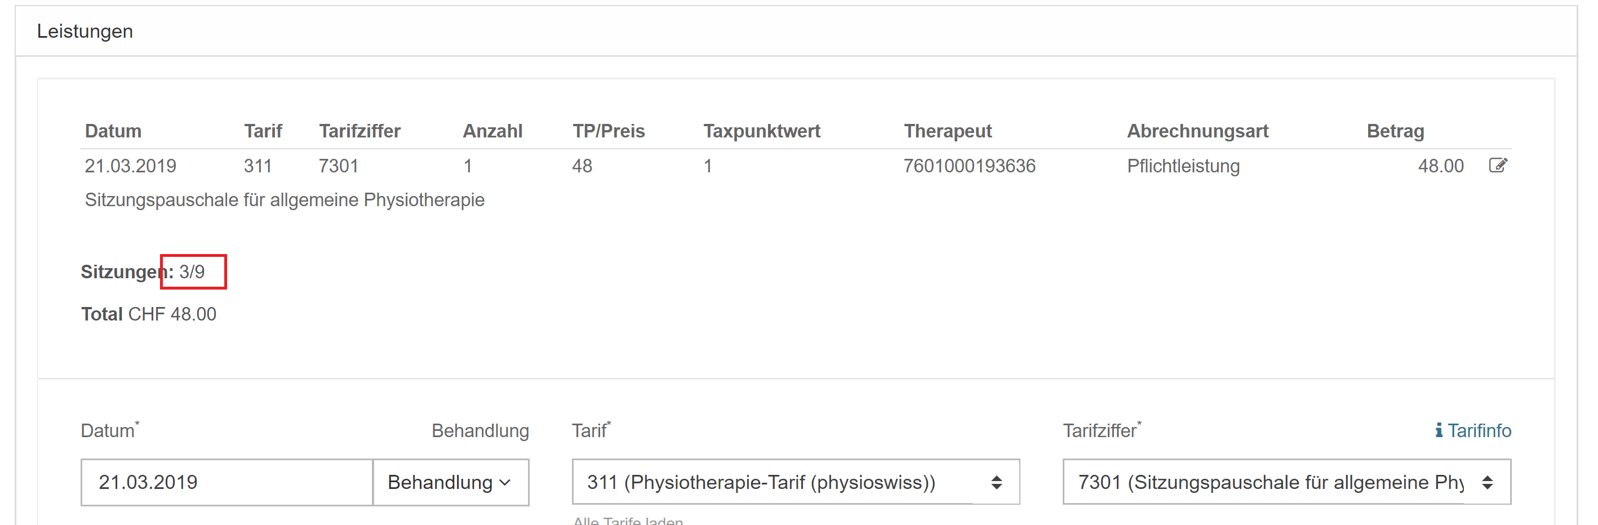Screen dimensions: 1598x525
Task: Click the Therapeut column header
Action: [948, 131]
